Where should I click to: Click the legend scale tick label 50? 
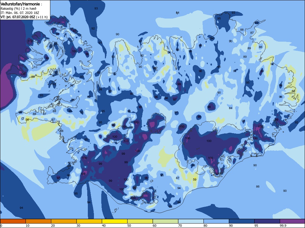click(x=129, y=226)
